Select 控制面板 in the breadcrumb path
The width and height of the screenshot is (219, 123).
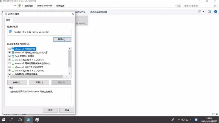pyautogui.click(x=29, y=6)
